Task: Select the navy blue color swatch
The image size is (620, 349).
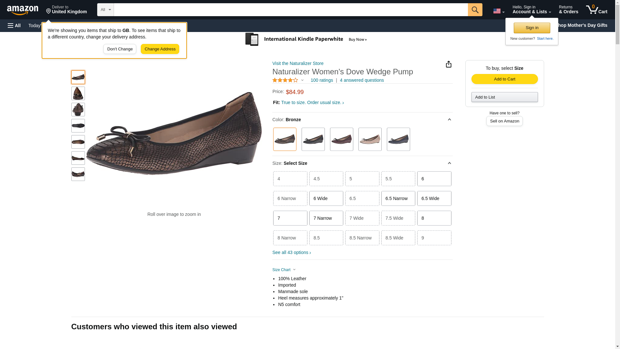Action: point(398,139)
